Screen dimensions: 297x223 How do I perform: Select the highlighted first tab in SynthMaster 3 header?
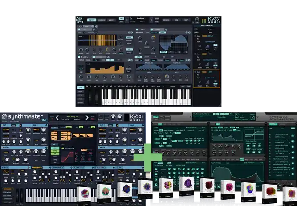coord(91,20)
